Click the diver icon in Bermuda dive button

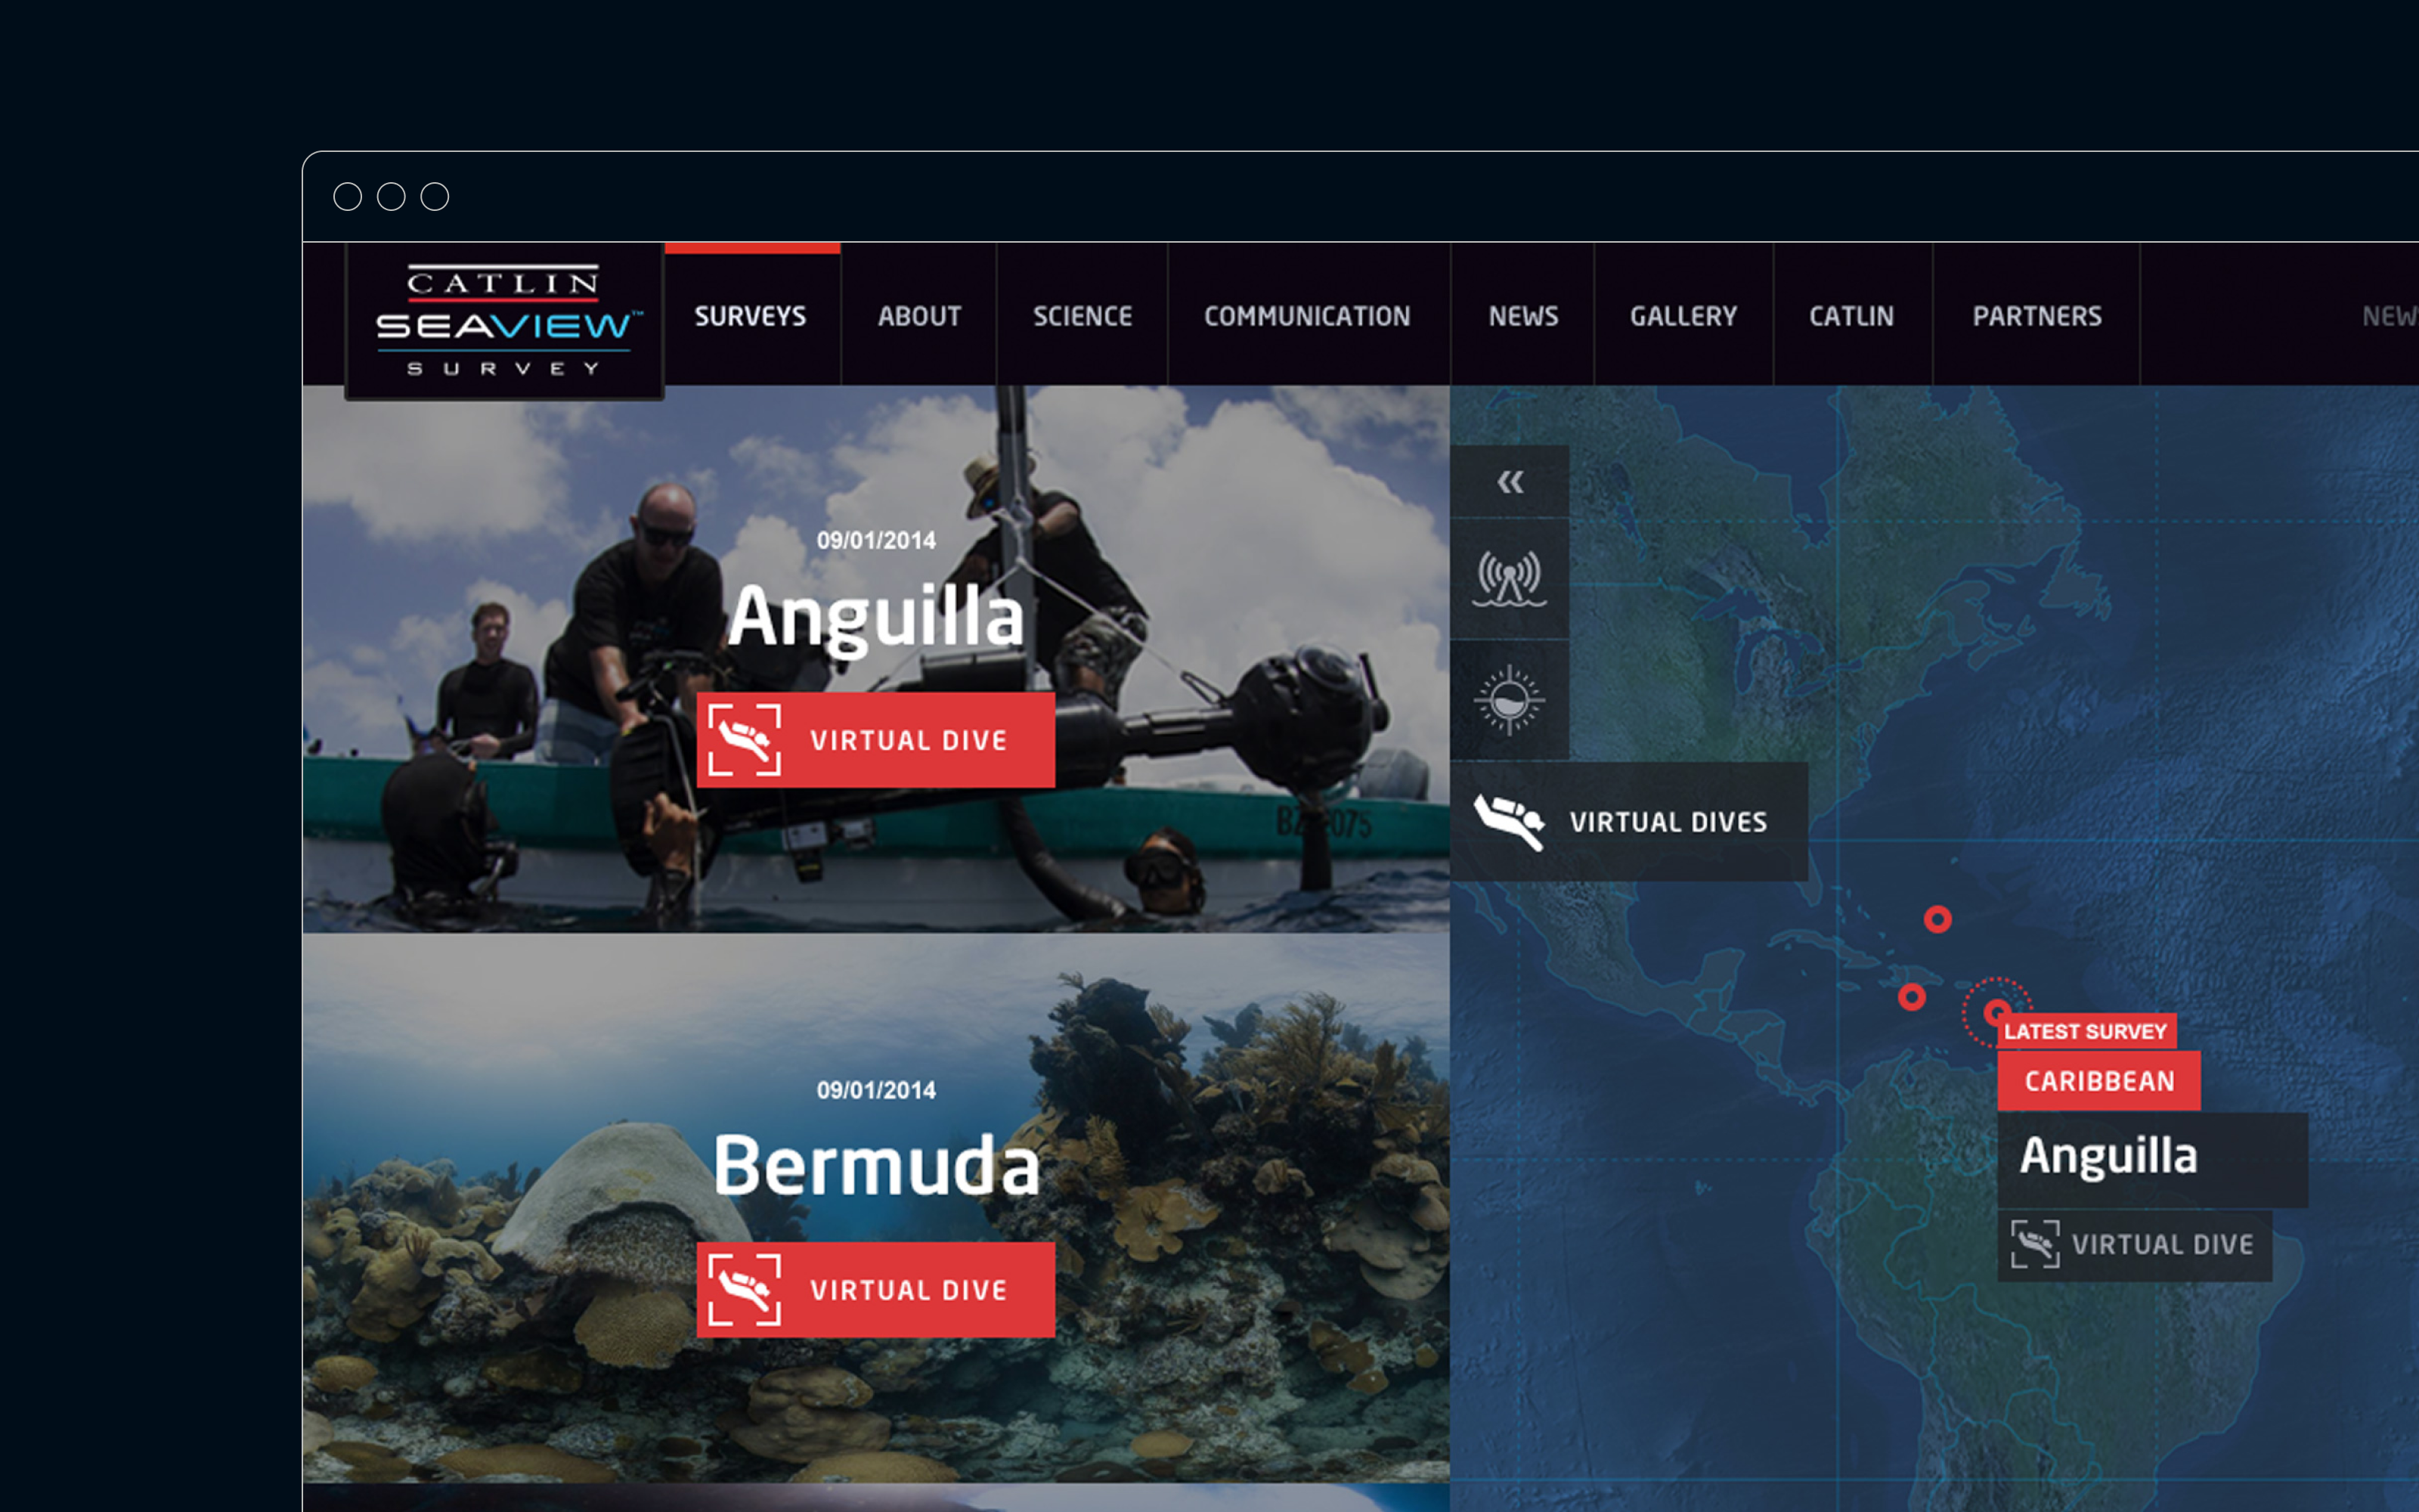745,1290
